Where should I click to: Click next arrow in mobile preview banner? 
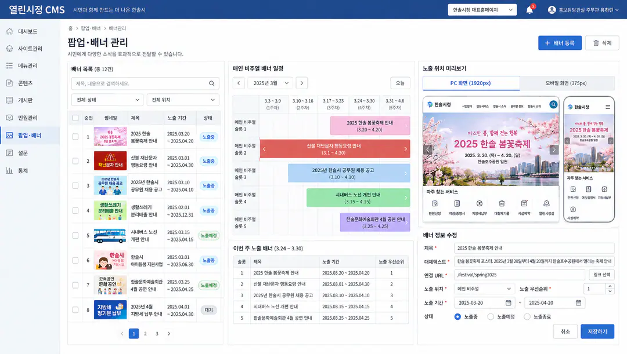coord(610,141)
